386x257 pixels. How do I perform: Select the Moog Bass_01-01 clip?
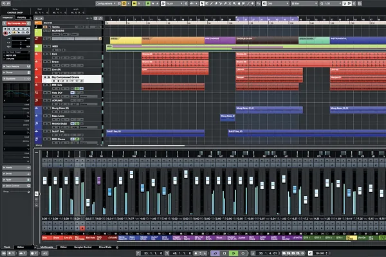[x=269, y=110]
